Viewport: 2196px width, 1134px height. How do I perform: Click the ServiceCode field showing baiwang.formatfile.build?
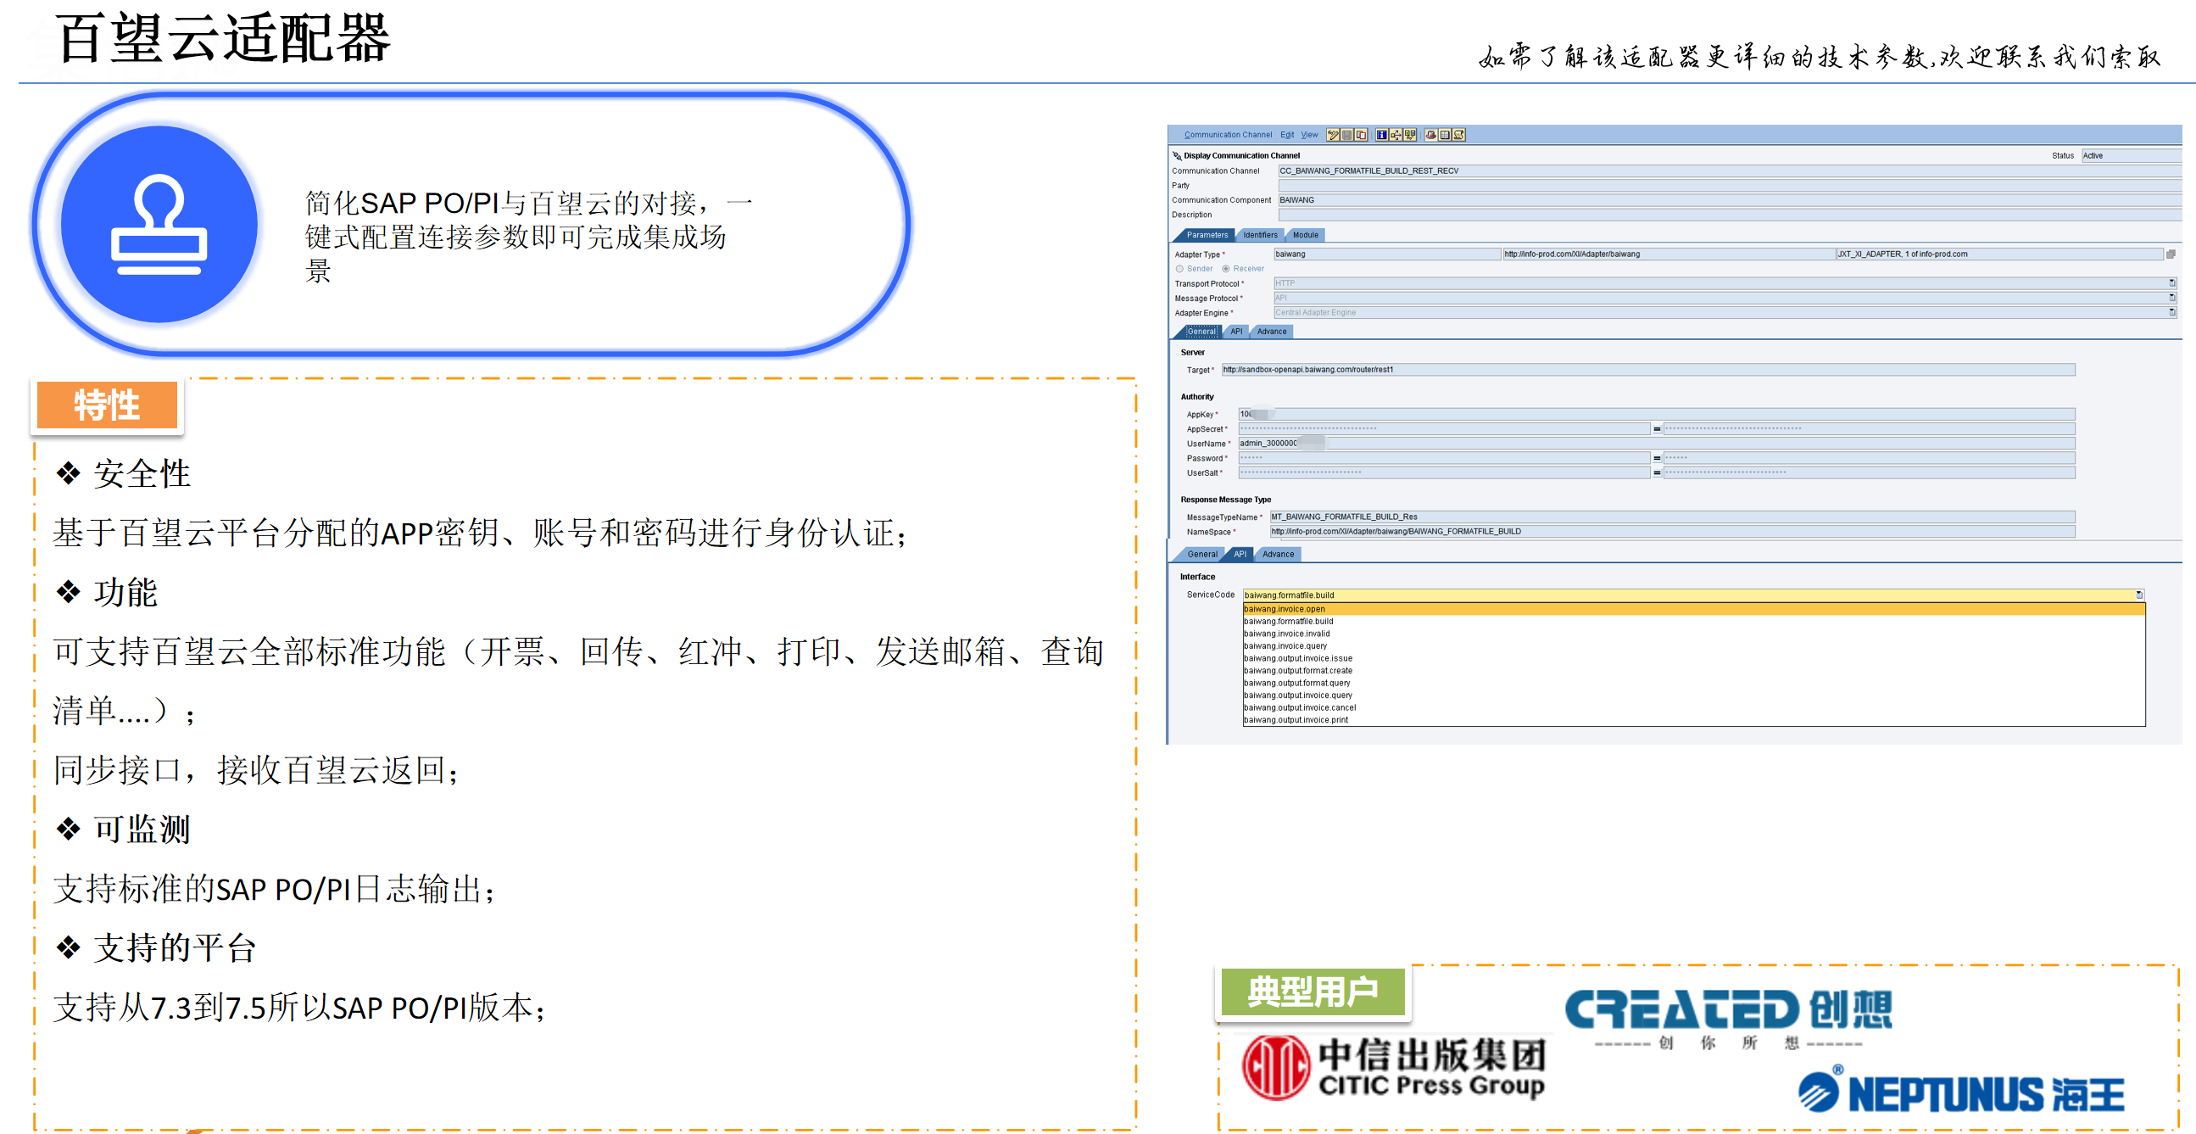point(1693,595)
